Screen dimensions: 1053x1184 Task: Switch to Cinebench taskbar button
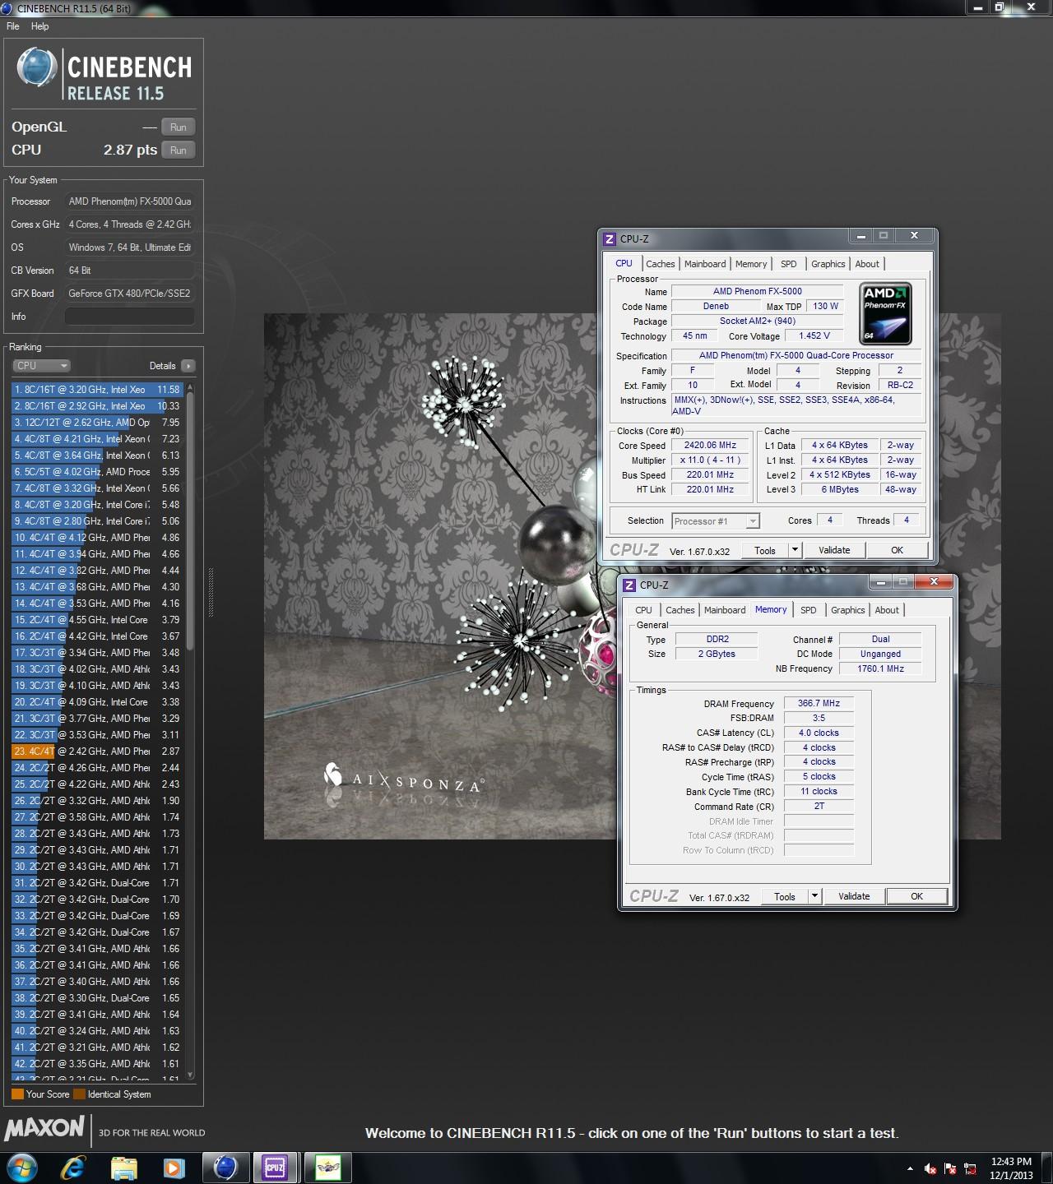coord(225,1167)
